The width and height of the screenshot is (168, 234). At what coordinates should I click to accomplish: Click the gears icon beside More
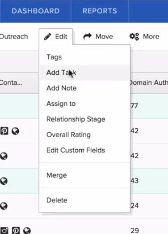(134, 37)
